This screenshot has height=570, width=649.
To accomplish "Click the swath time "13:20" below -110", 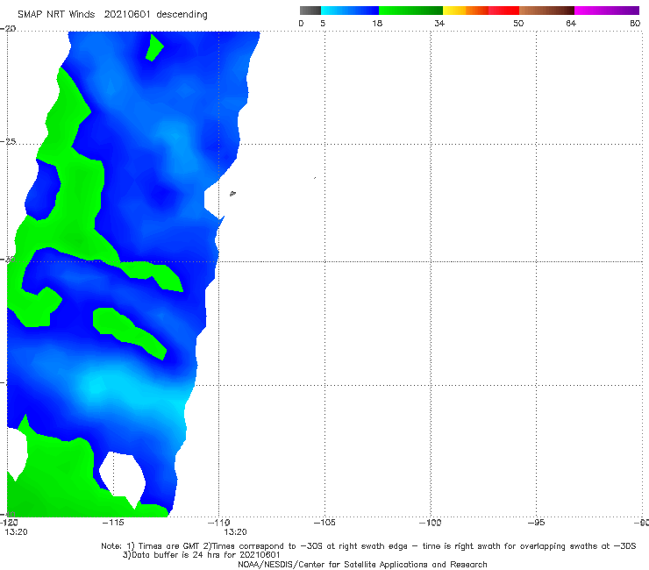I will point(235,532).
